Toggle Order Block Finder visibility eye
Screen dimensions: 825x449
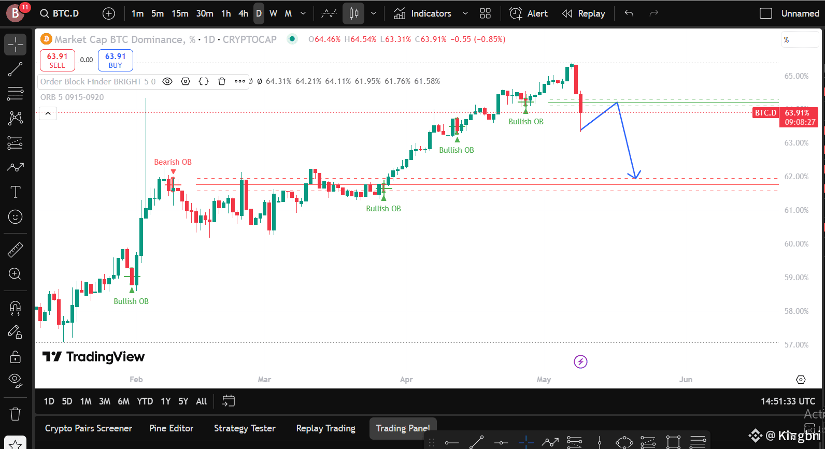[x=167, y=81]
